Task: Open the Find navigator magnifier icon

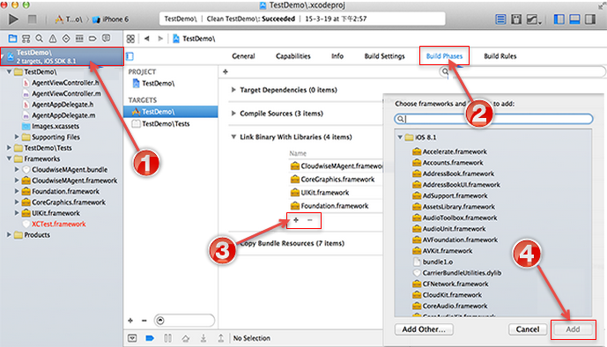Action: point(39,39)
